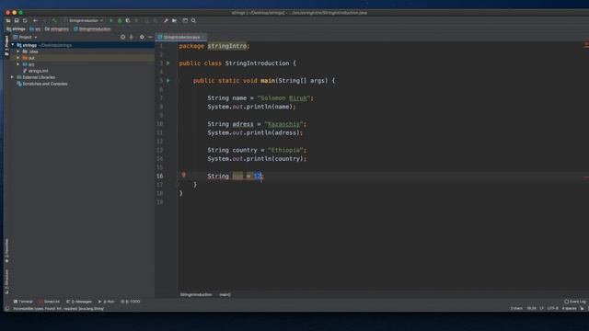
Task: Click on the package stringIntro declaration
Action: (x=214, y=46)
